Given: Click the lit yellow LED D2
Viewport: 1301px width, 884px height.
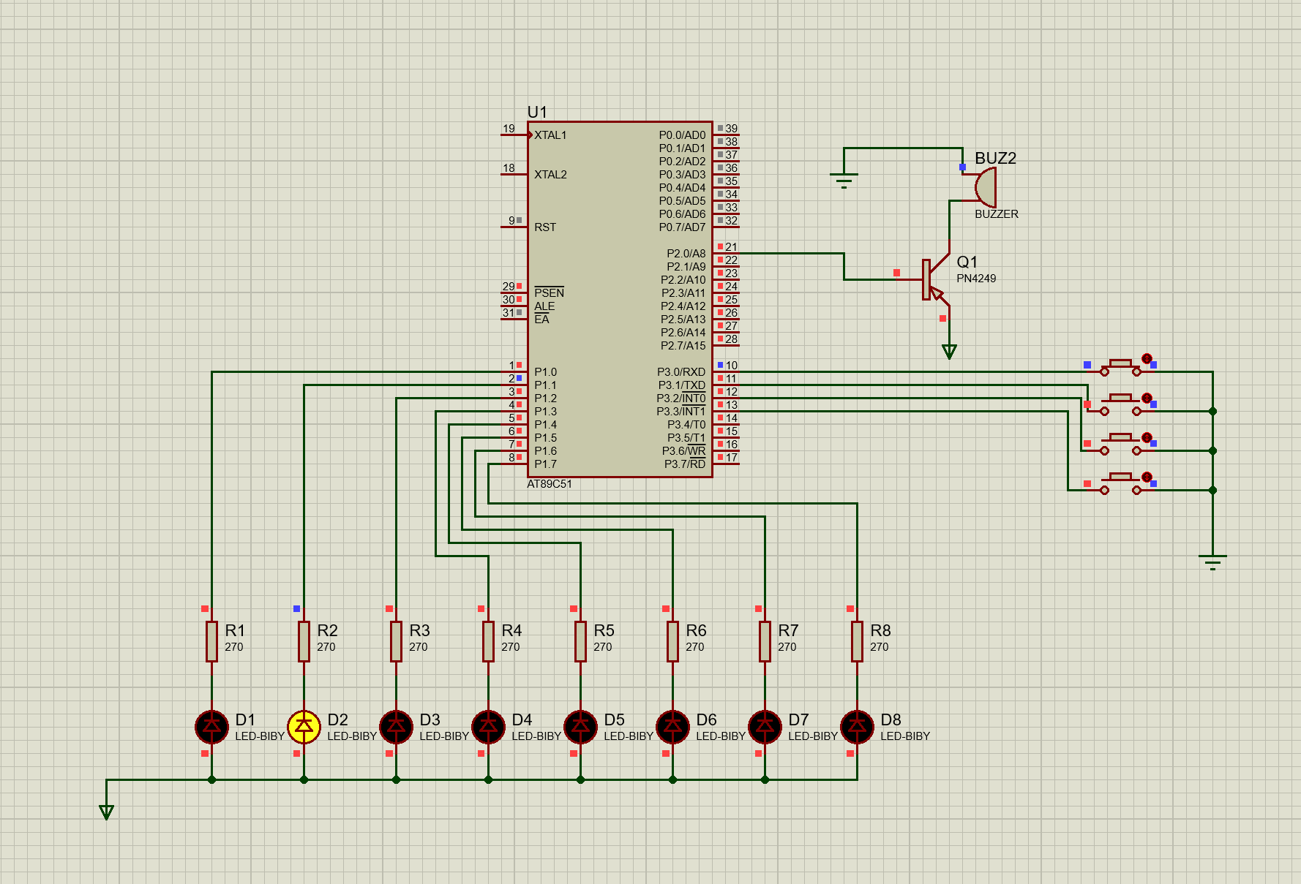Looking at the screenshot, I should click(304, 726).
